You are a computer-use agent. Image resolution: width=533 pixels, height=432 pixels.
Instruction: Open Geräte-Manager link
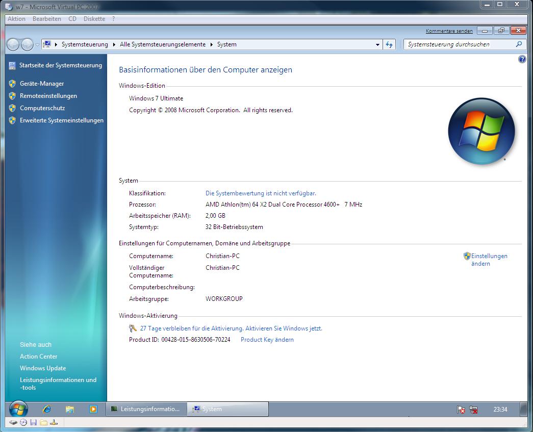click(x=42, y=84)
